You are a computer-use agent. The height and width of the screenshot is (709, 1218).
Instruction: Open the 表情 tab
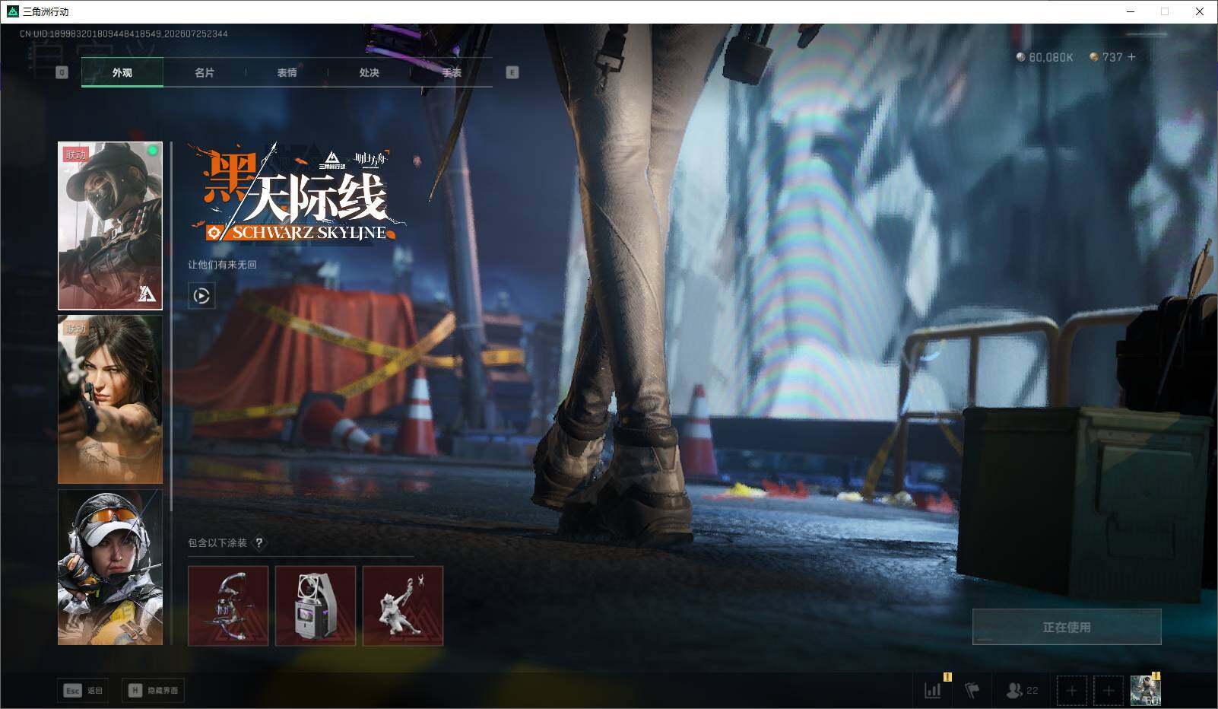287,72
